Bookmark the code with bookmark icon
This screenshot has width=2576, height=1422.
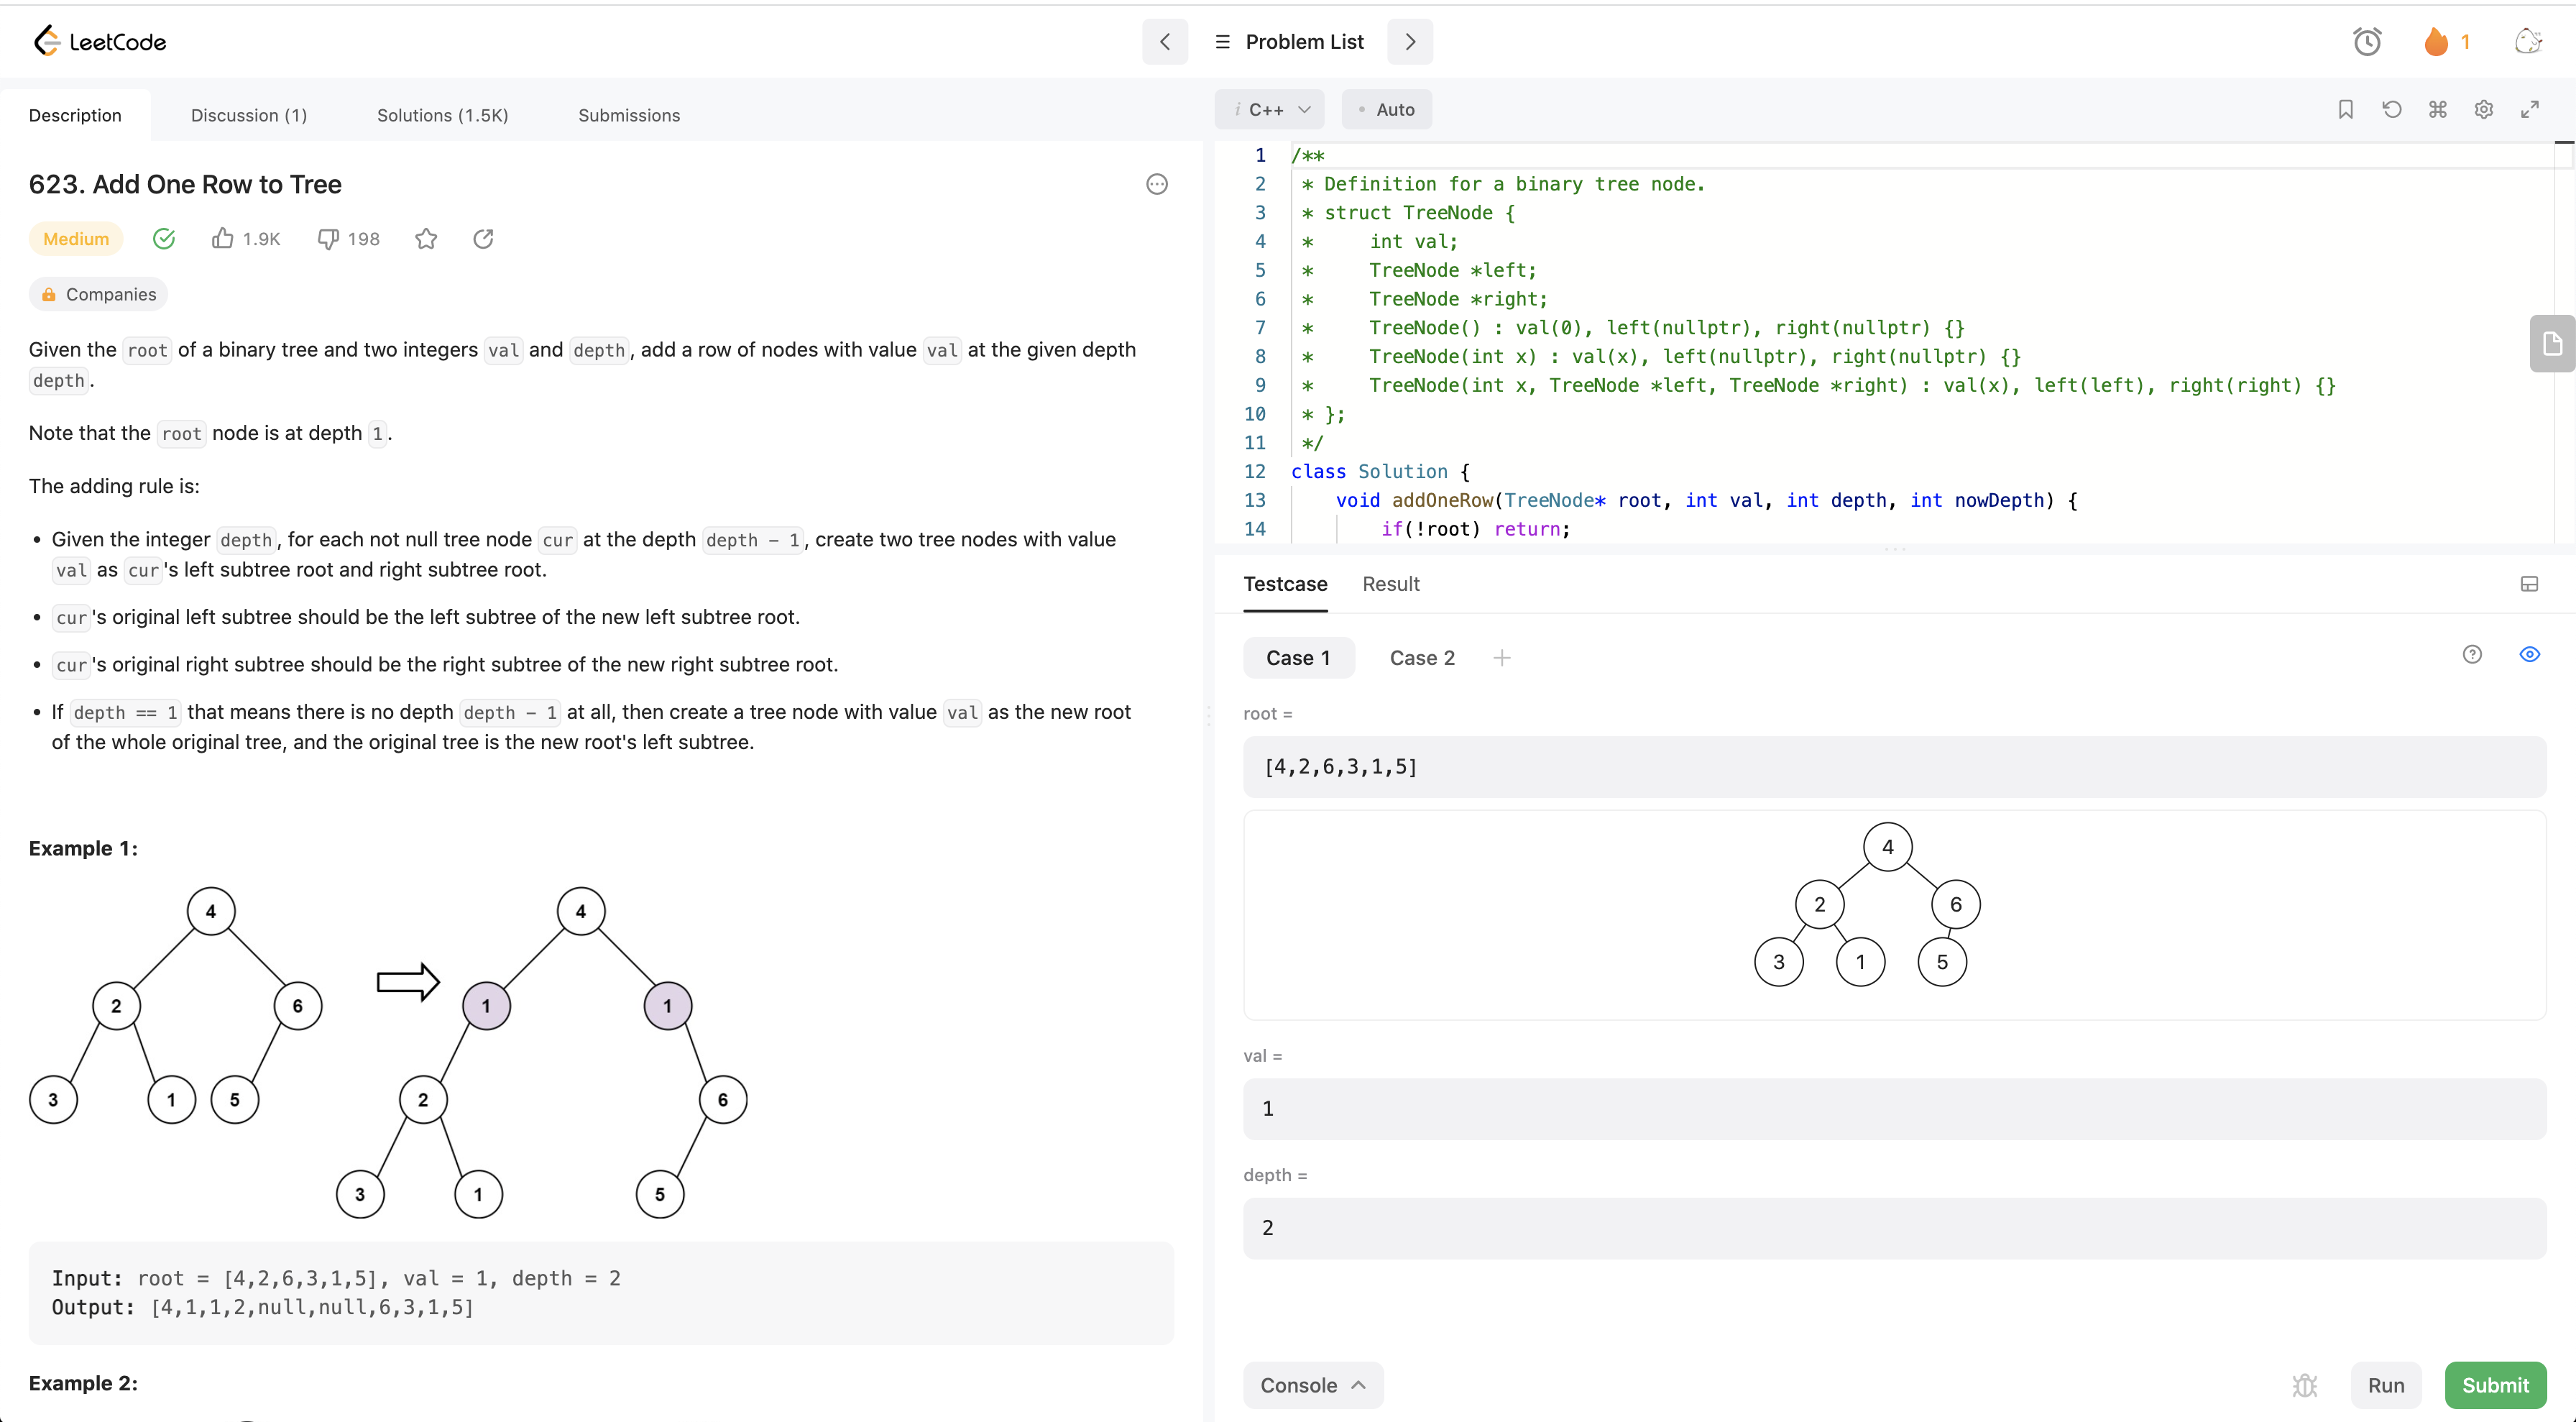2345,109
